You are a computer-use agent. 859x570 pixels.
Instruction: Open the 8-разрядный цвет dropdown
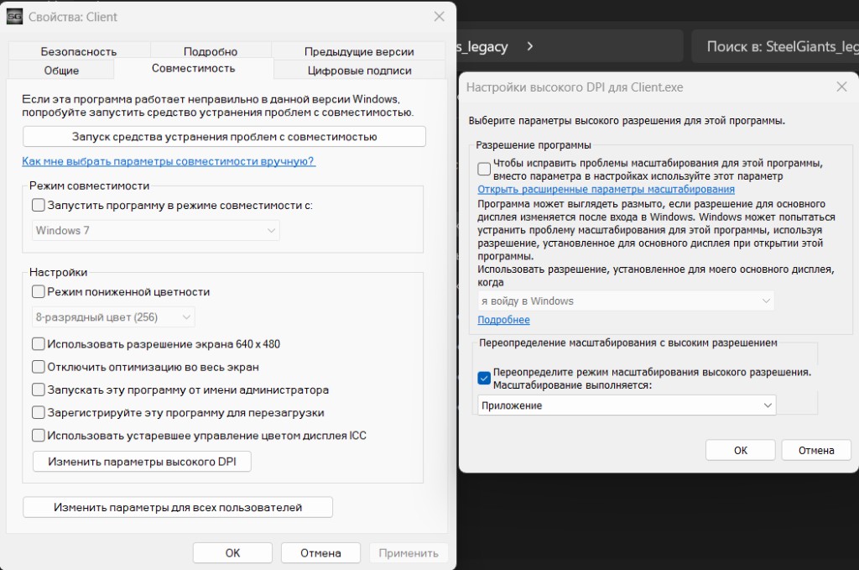[115, 316]
